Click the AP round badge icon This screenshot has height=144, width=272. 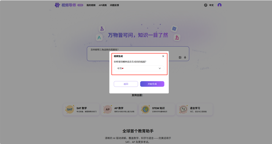click(108, 110)
